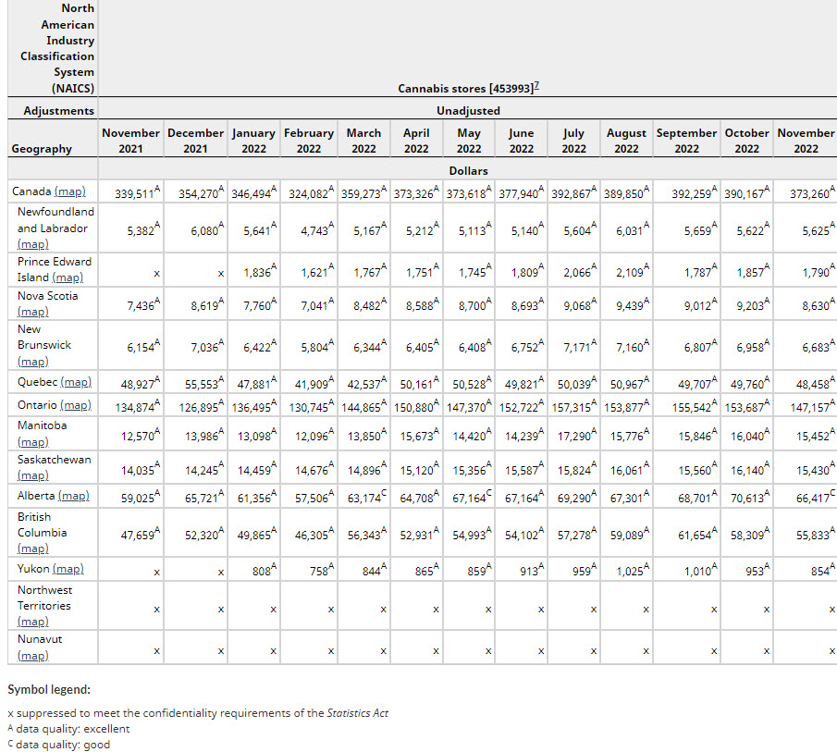Image resolution: width=837 pixels, height=752 pixels.
Task: Click the Nunavut map link
Action: coord(32,656)
